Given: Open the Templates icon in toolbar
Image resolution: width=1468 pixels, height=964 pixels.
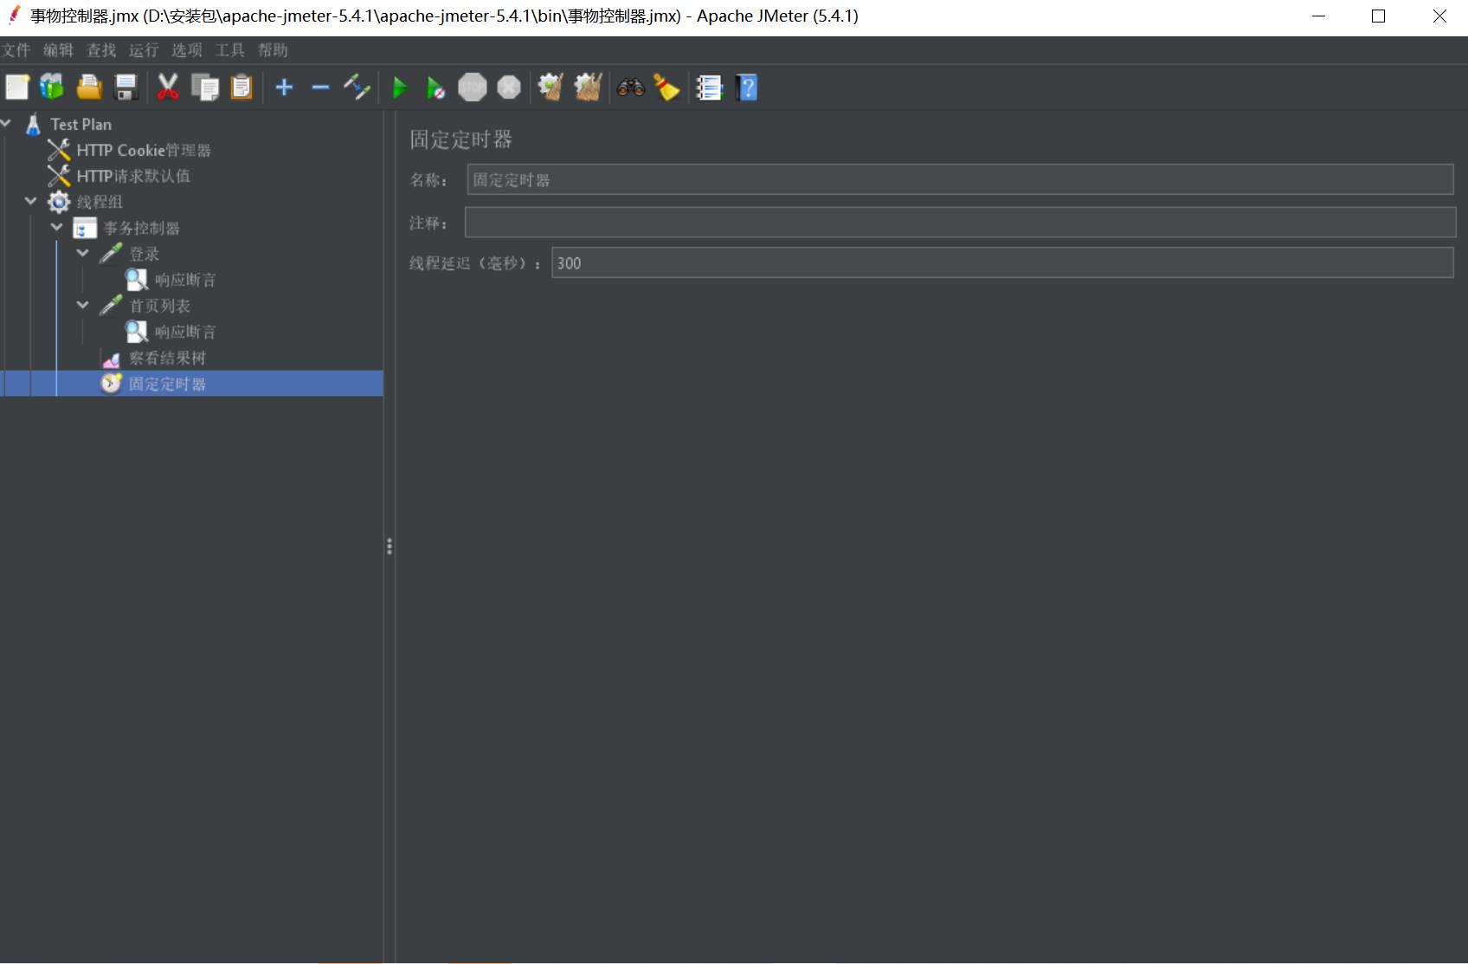Looking at the screenshot, I should click(x=52, y=87).
